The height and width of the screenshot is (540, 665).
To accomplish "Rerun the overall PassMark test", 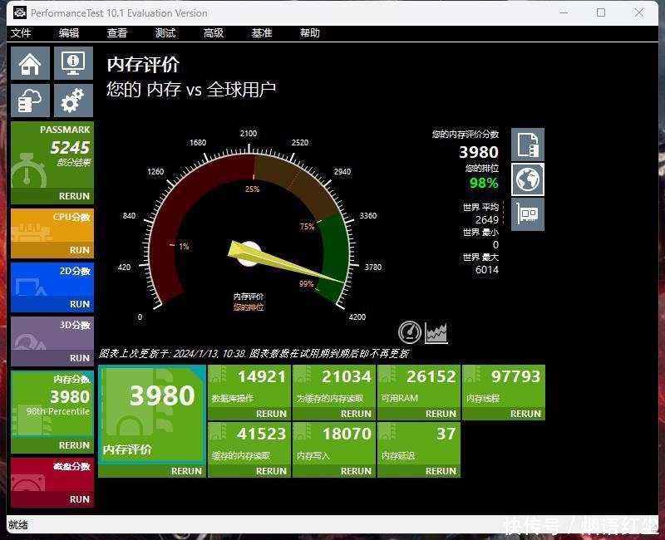I will click(x=74, y=197).
